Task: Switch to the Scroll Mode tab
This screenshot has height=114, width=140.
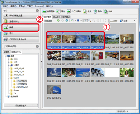Action: click(57, 17)
